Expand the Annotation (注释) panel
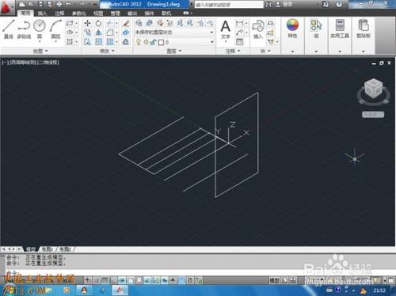Image resolution: width=396 pixels, height=296 pixels. [x=233, y=51]
